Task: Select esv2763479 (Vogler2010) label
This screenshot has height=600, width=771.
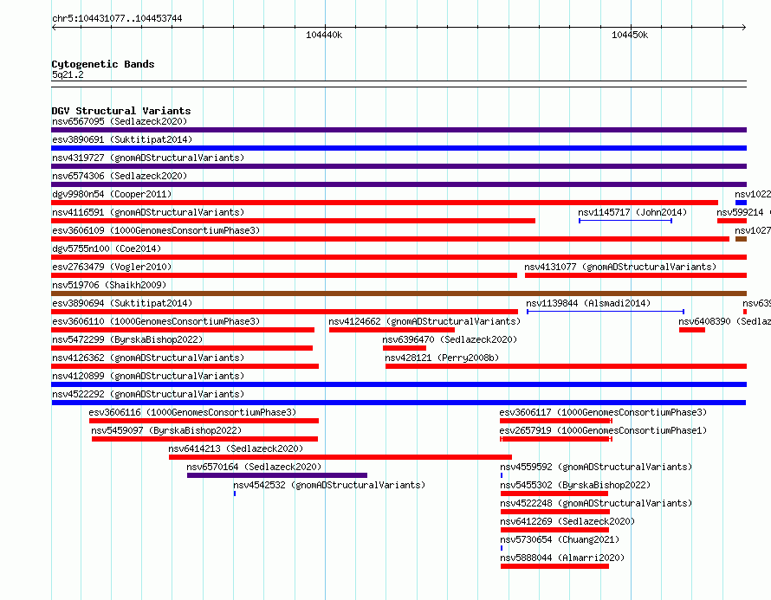Action: pyautogui.click(x=112, y=267)
